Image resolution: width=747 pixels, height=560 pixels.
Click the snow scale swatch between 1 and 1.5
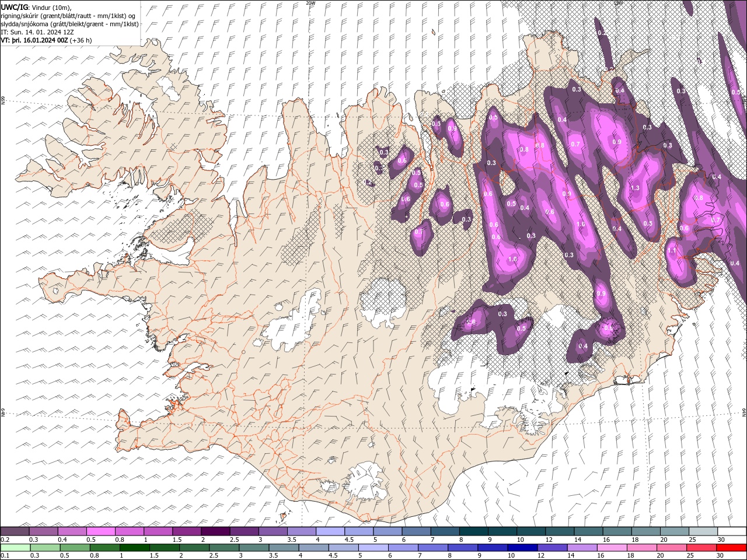point(158,531)
